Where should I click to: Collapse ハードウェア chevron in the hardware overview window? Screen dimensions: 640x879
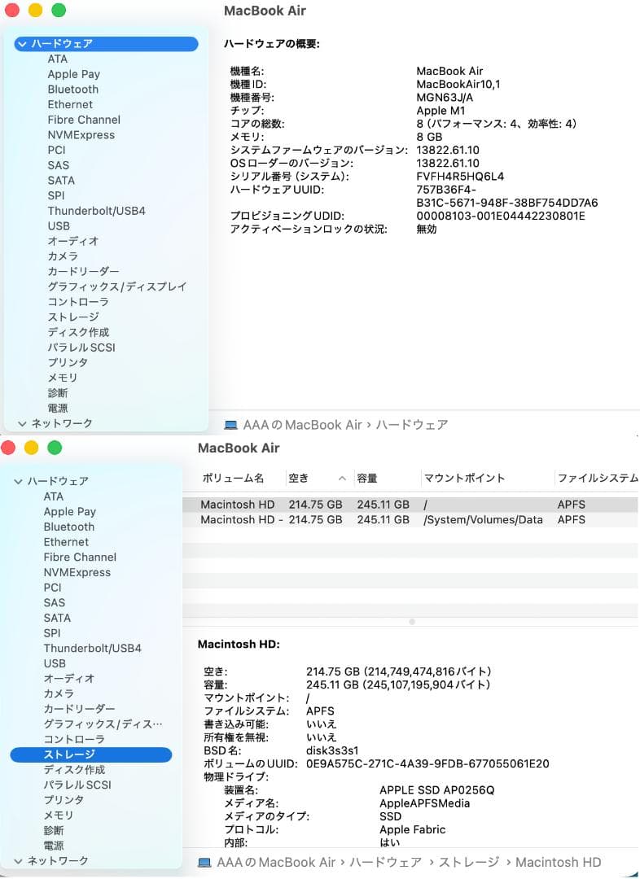coord(22,44)
